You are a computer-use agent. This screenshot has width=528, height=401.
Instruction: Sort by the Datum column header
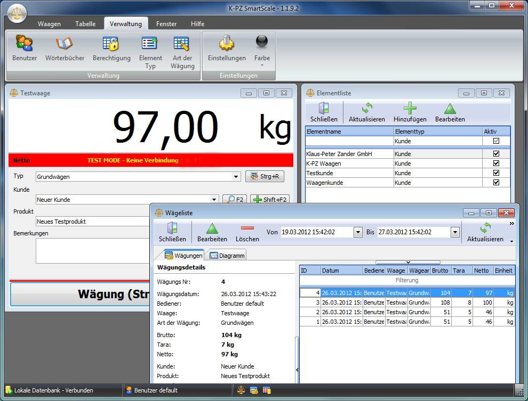(342, 271)
